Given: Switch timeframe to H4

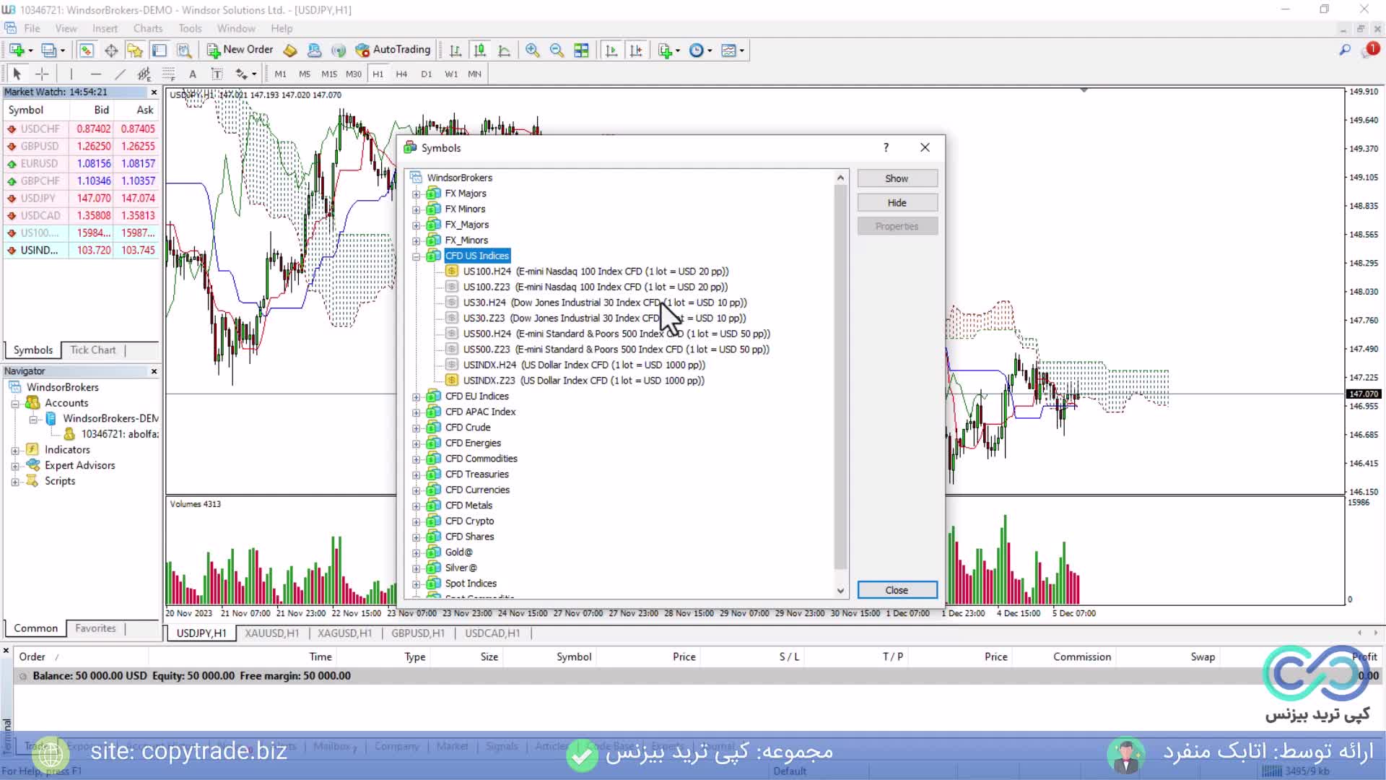Looking at the screenshot, I should click(x=401, y=74).
